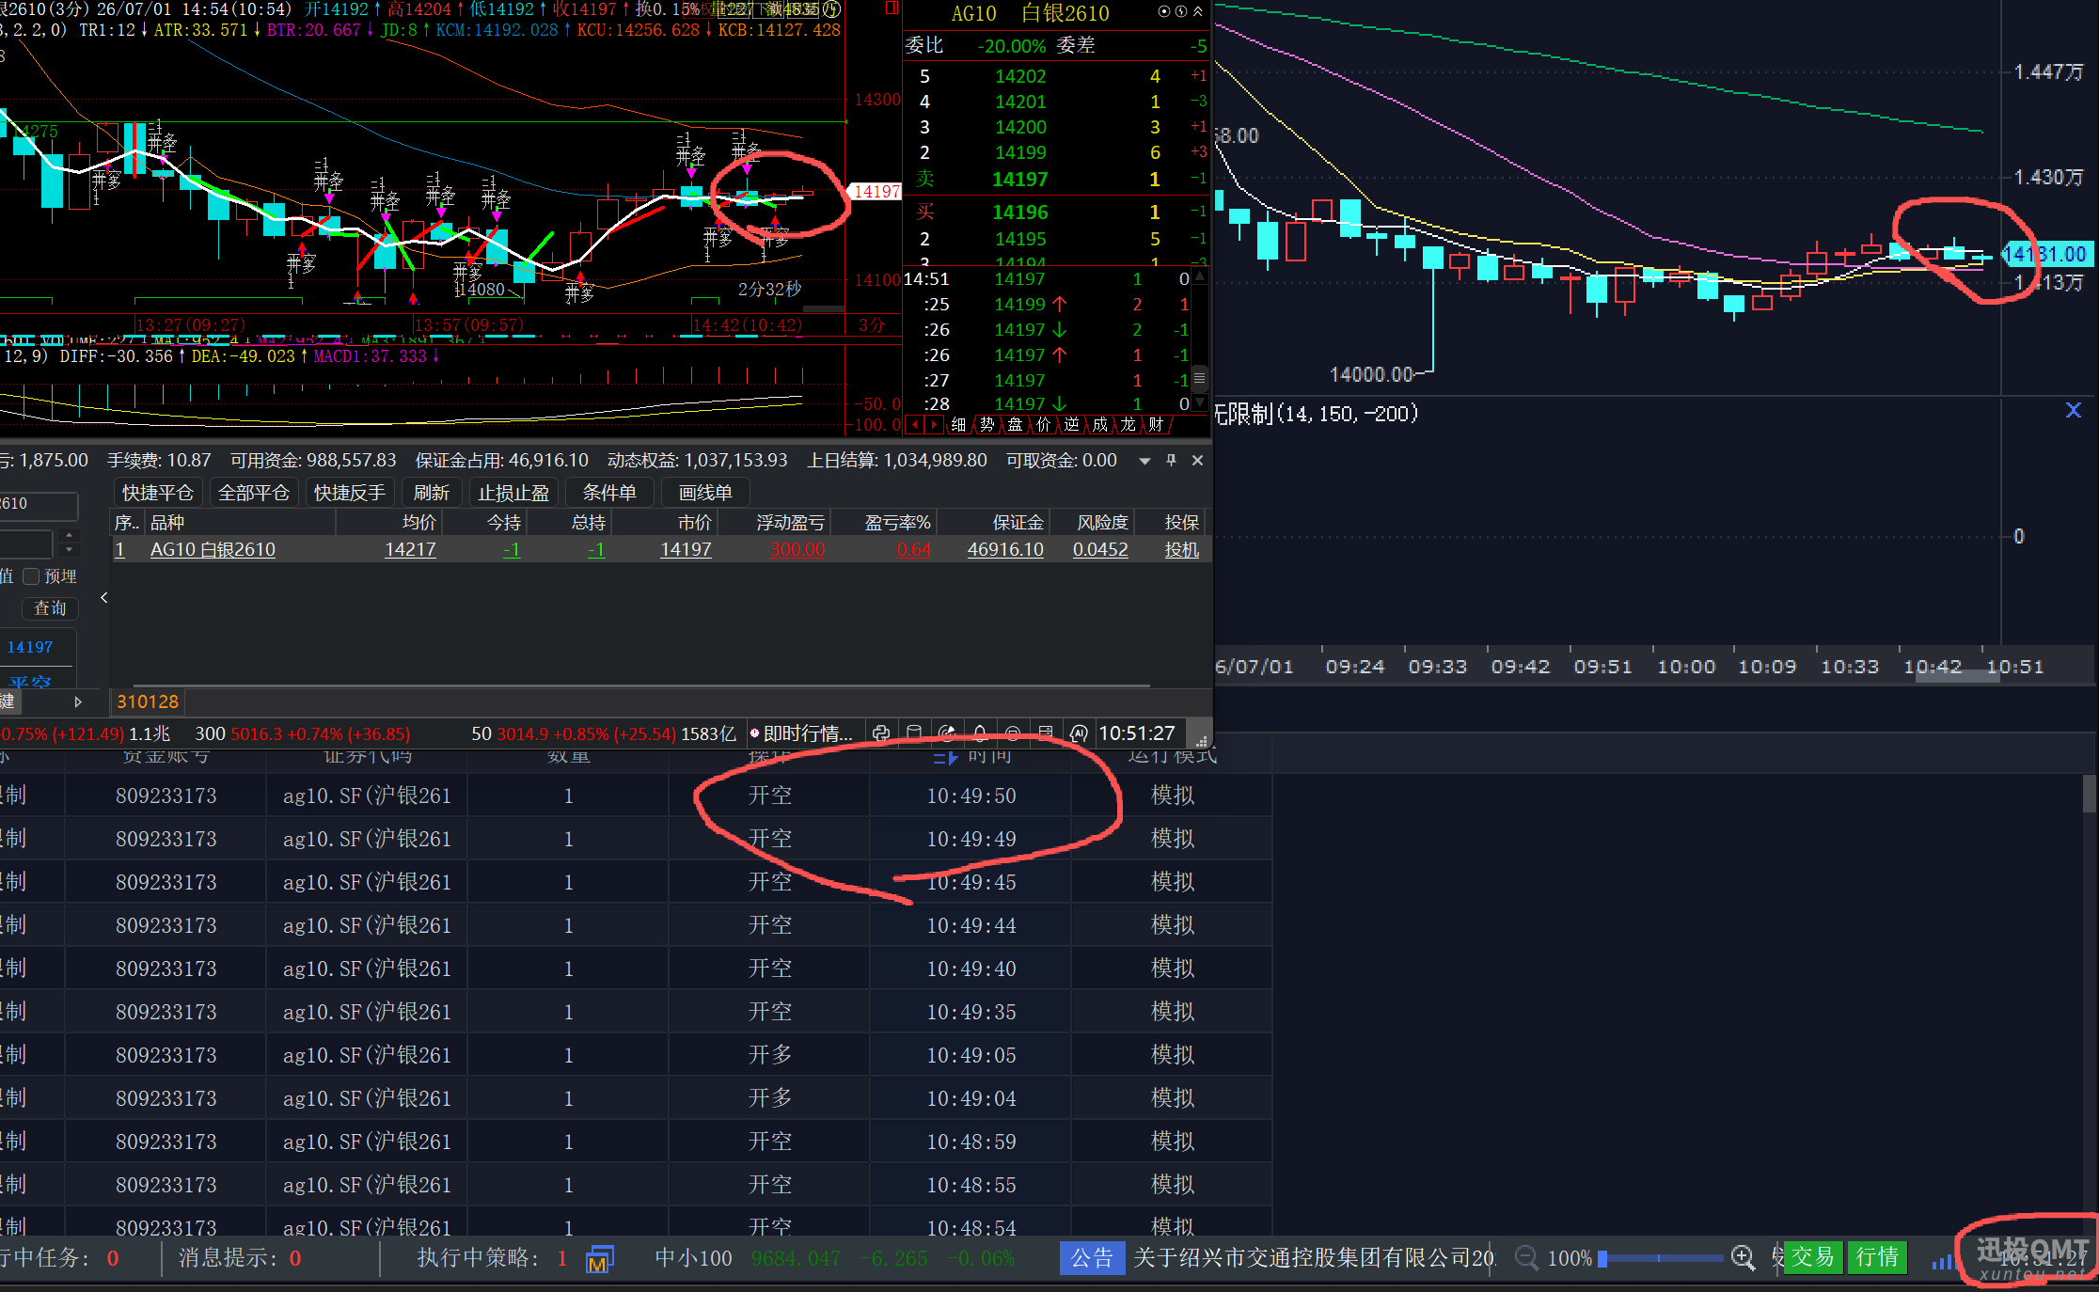The height and width of the screenshot is (1292, 2099).
Task: Click the scroll-down arrow in the tick list
Action: point(1199,404)
